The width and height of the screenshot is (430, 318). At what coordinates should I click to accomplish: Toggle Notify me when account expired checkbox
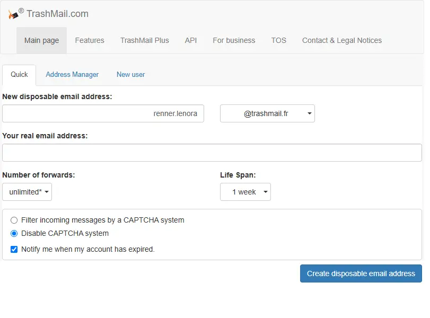point(14,249)
